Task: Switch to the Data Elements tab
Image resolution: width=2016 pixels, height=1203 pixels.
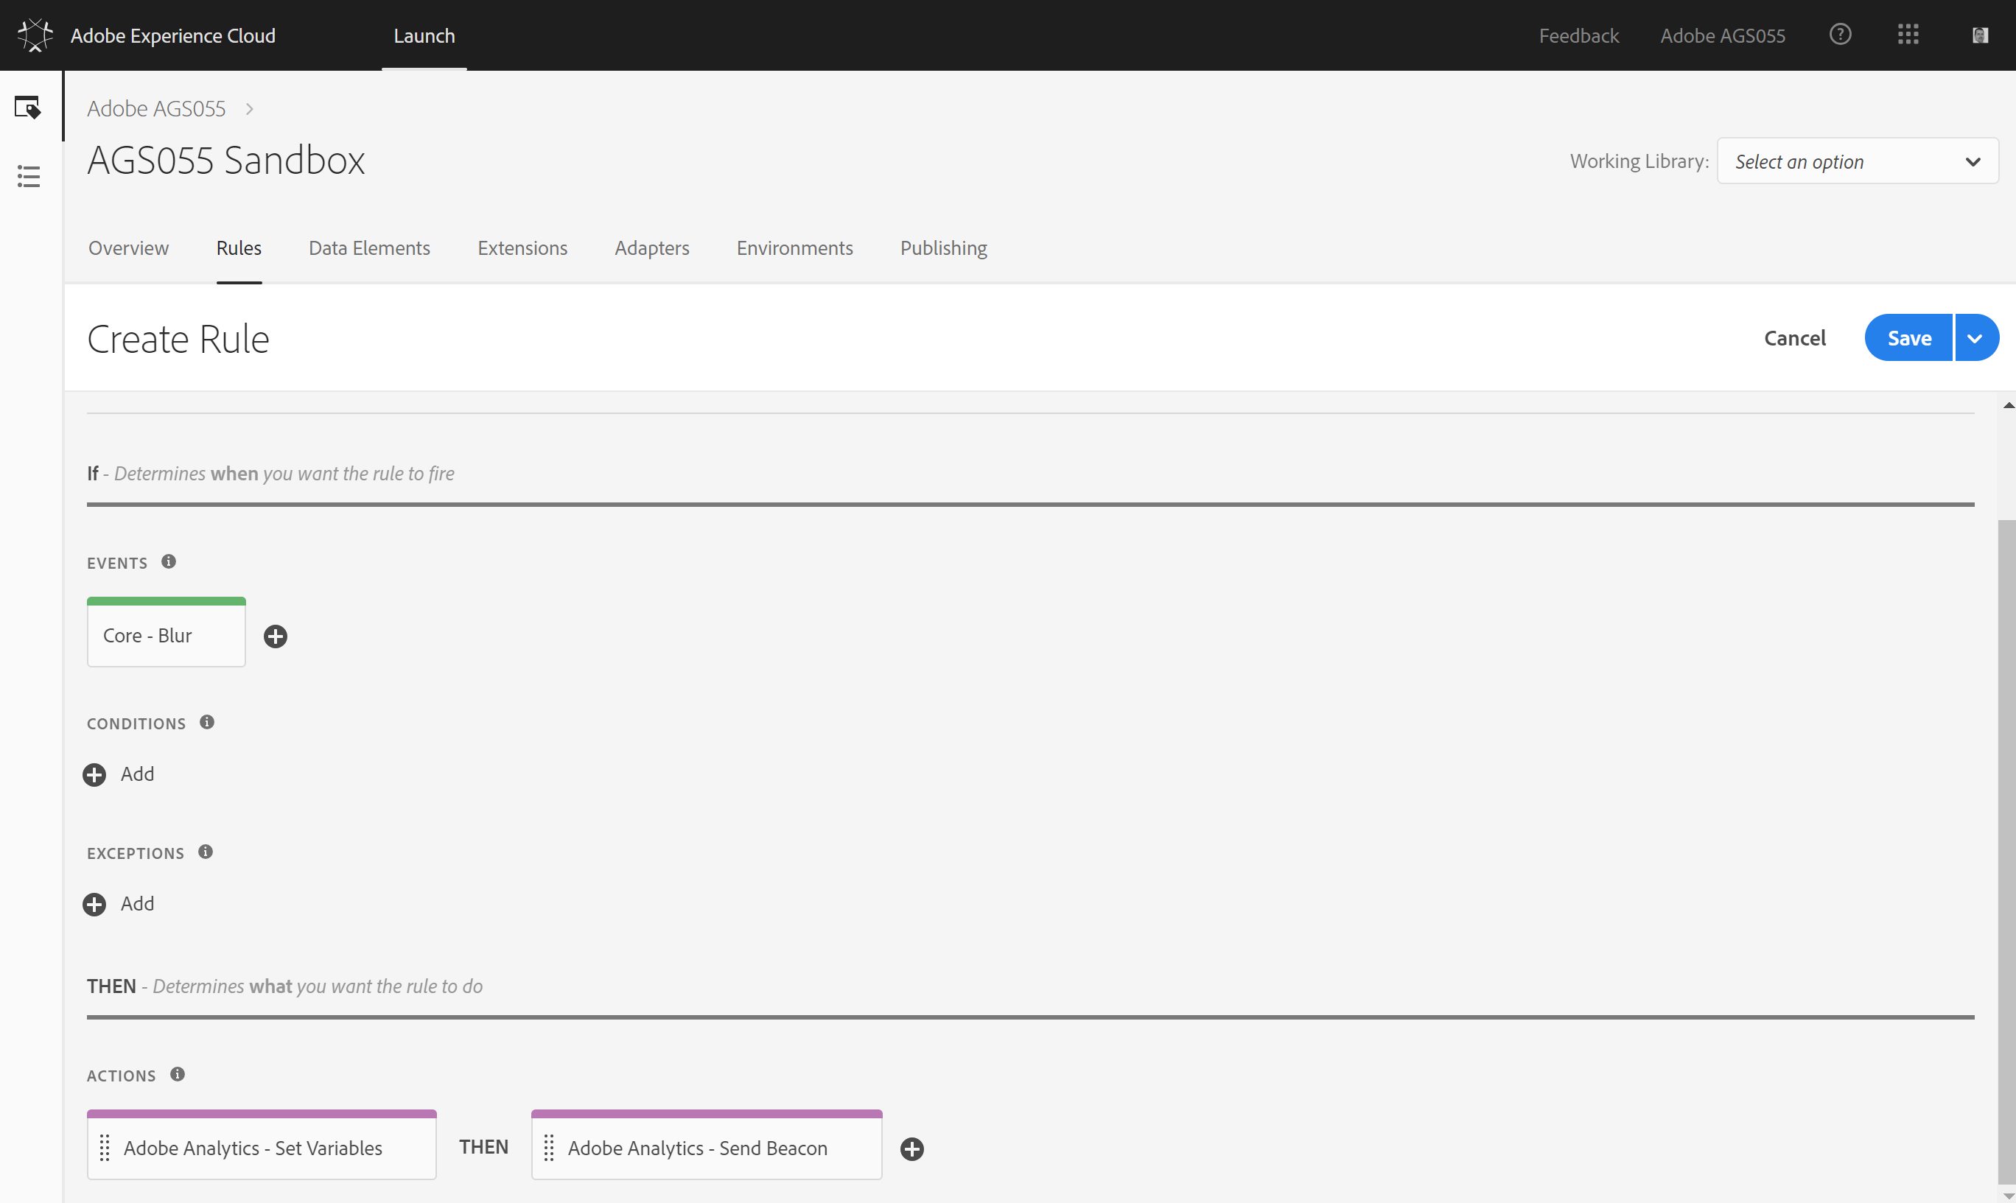Action: 369,248
